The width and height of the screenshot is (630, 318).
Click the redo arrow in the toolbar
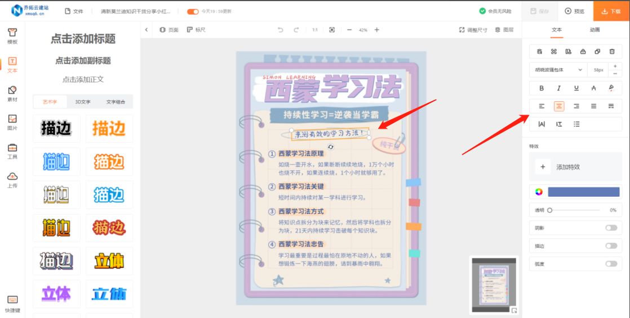(x=296, y=30)
